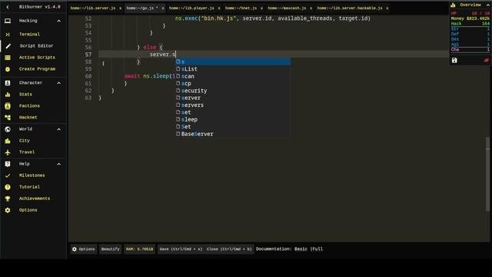Choose 'sleep' autocomplete suggestion
This screenshot has height=277, width=492.
coord(233,120)
